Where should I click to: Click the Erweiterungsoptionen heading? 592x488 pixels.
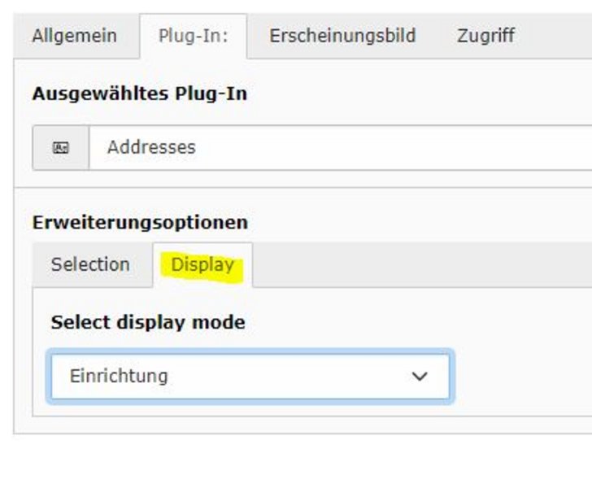click(x=140, y=223)
